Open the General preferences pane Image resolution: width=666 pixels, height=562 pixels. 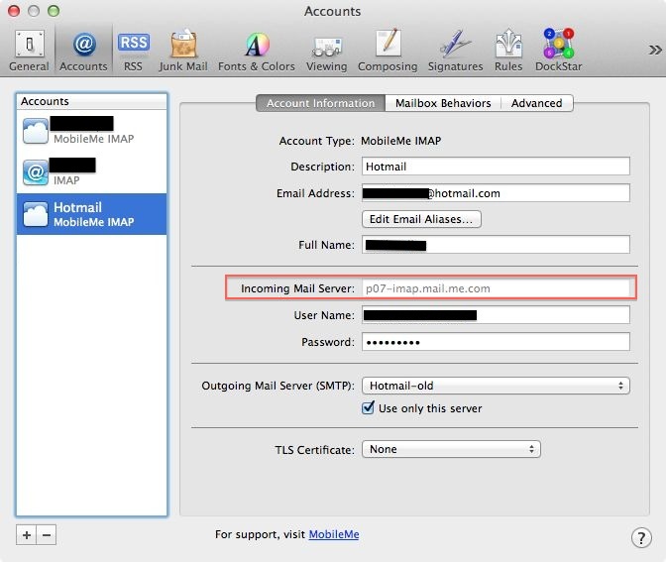click(x=29, y=51)
